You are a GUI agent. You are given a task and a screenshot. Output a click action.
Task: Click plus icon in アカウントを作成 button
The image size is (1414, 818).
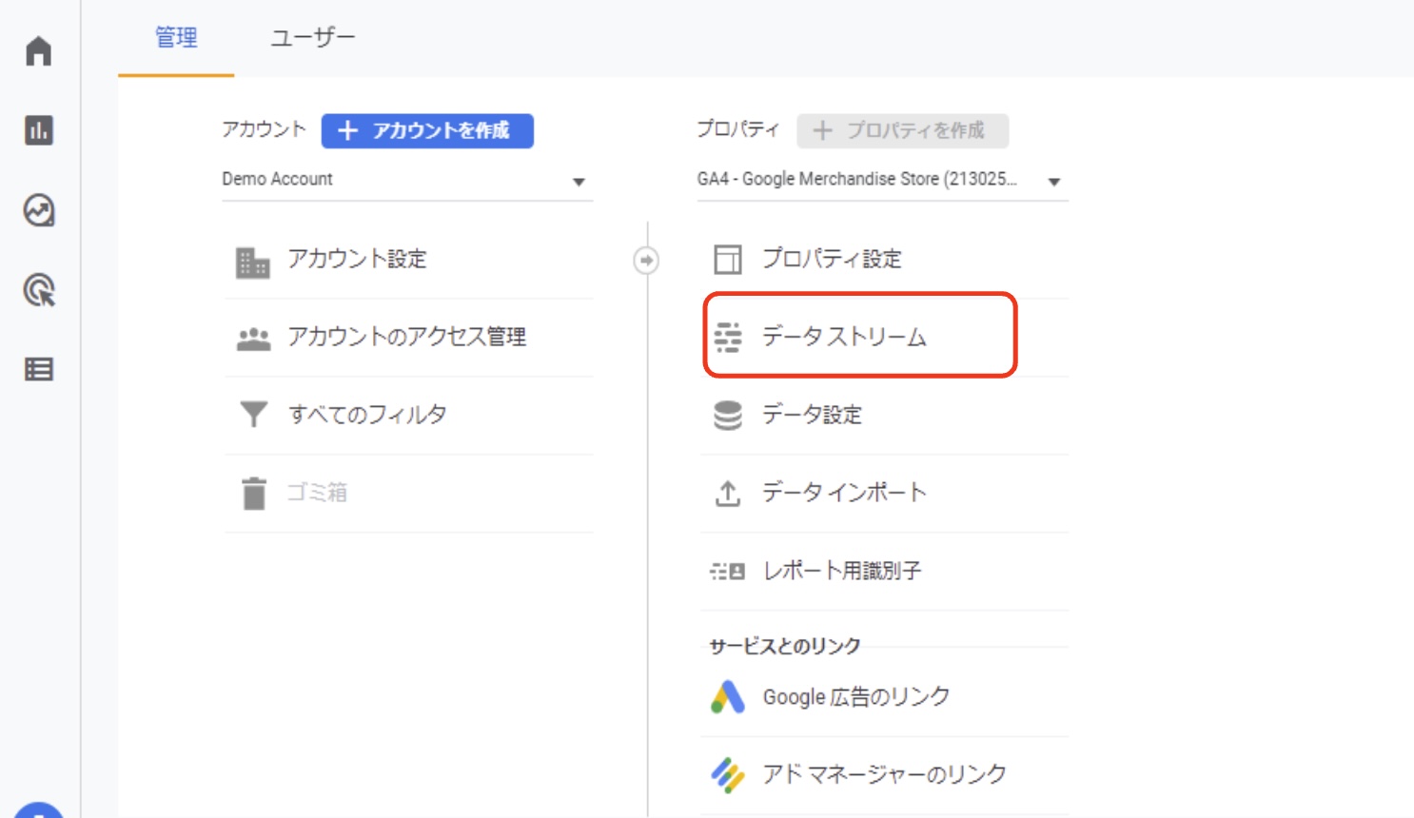(x=347, y=130)
